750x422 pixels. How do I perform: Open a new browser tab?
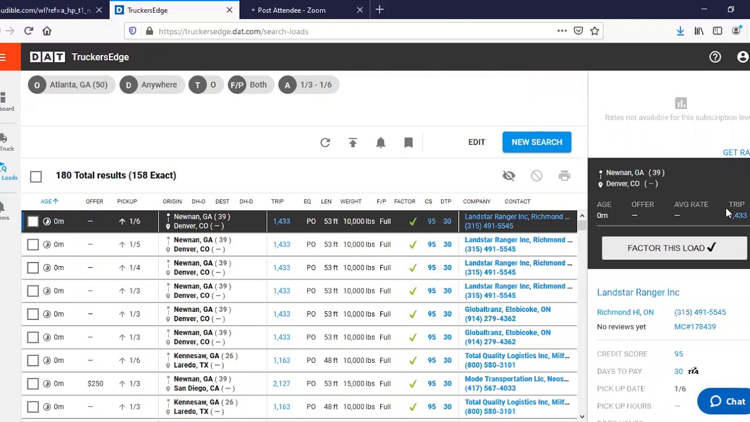(380, 9)
